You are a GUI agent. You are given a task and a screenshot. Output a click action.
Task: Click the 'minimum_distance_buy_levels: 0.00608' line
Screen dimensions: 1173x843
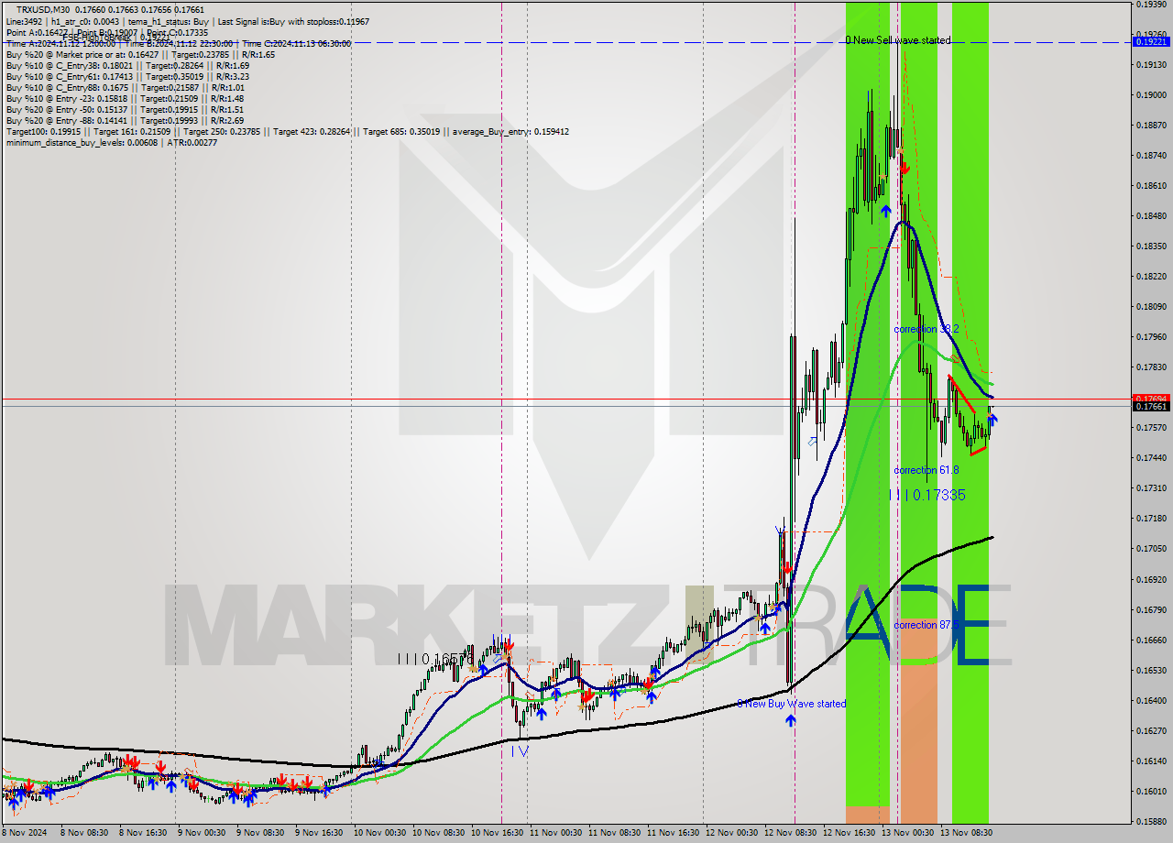point(111,142)
